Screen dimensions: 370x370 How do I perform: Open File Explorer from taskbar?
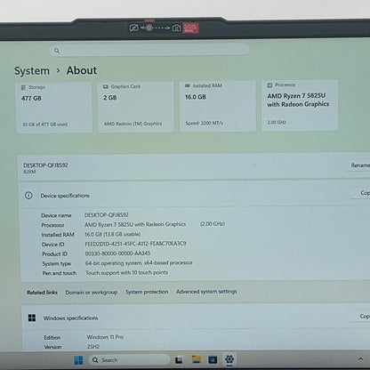pyautogui.click(x=197, y=359)
